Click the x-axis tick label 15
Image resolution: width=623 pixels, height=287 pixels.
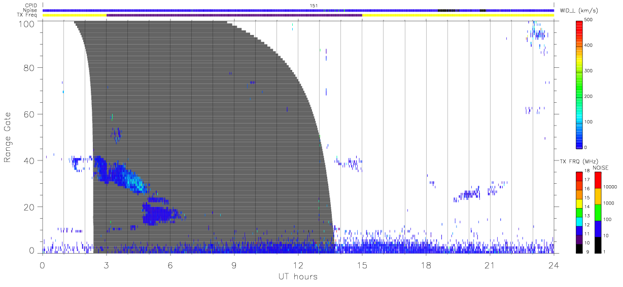click(x=362, y=265)
